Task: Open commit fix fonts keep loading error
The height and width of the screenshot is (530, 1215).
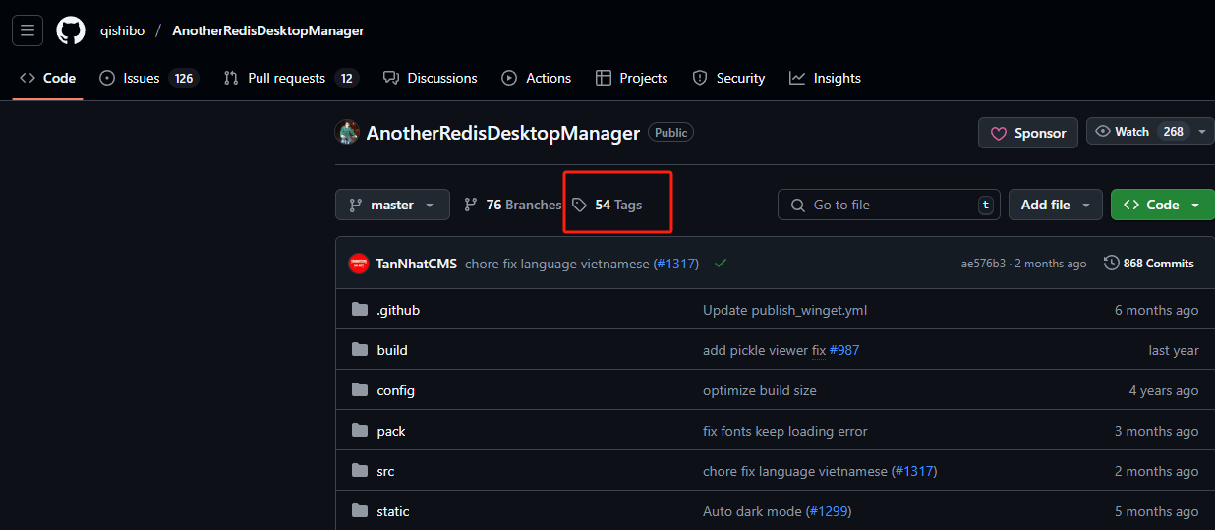Action: (784, 431)
